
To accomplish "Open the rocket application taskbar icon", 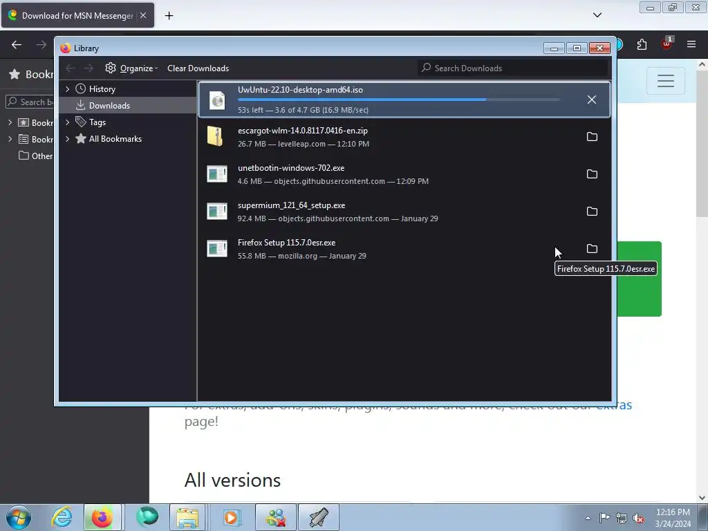I will click(x=319, y=517).
